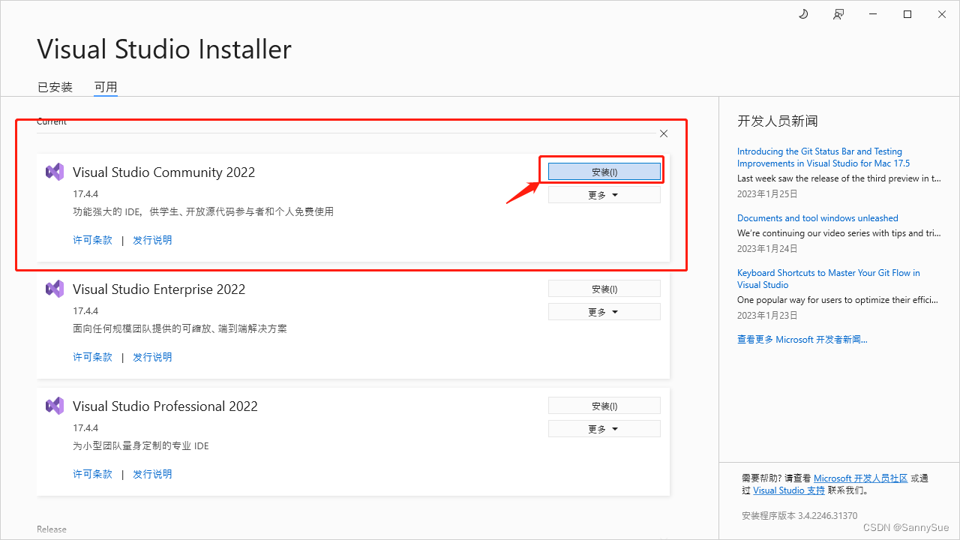The height and width of the screenshot is (540, 960).
Task: Click the Visual Studio Installer title
Action: coord(164,49)
